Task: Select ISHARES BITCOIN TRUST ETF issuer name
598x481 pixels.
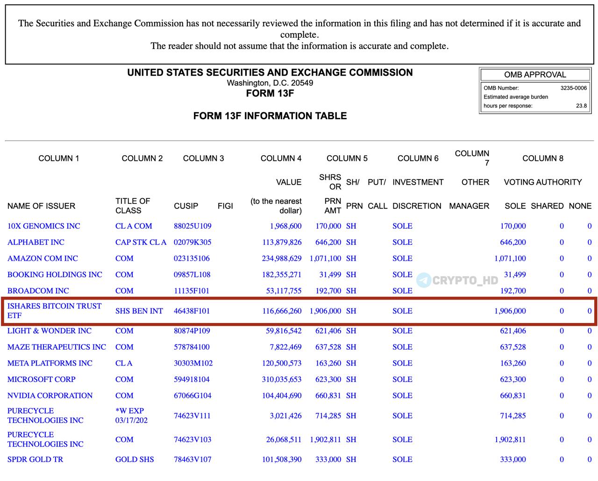Action: click(x=54, y=310)
